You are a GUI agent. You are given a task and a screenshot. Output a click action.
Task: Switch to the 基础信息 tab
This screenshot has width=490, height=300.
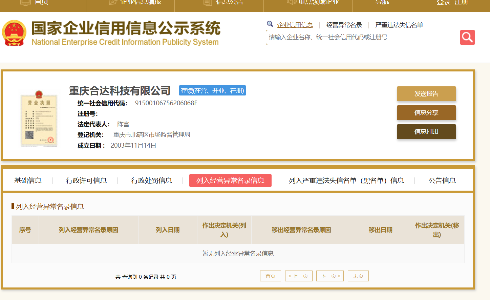pos(28,180)
